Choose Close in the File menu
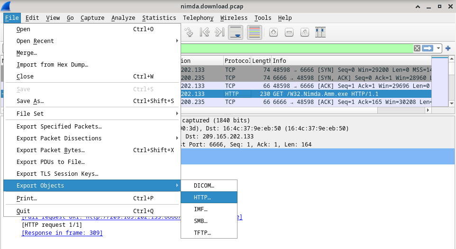This screenshot has width=456, height=249. coord(92,77)
